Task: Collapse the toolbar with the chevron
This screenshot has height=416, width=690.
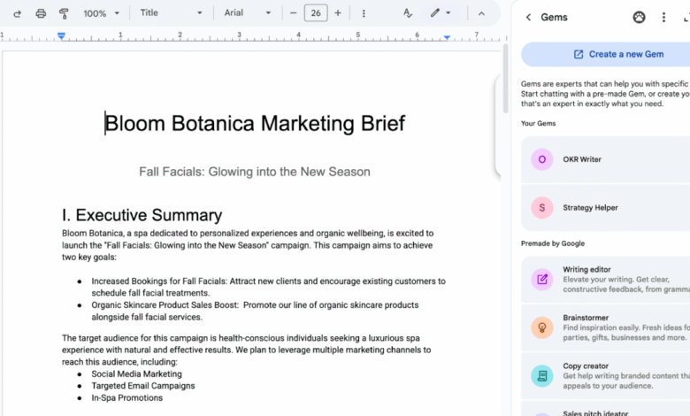Action: click(x=481, y=13)
